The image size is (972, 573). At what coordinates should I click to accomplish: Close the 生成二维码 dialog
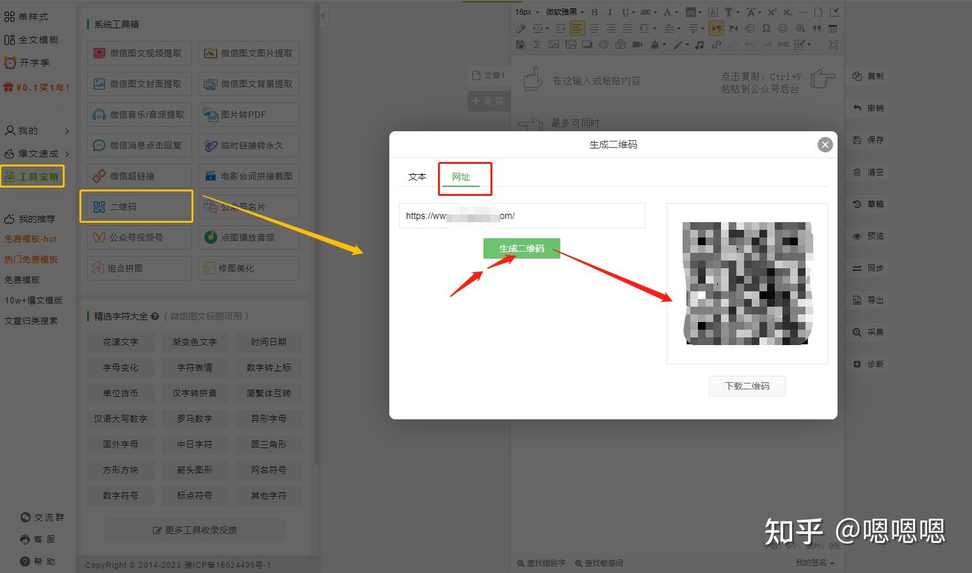(x=825, y=145)
